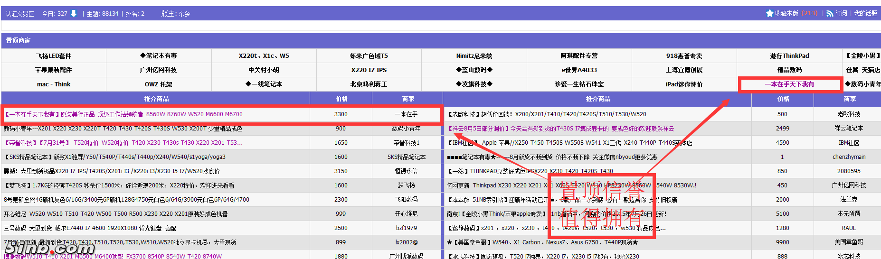Click the 51nb.com watermark logo
This screenshot has width=881, height=259.
(x=49, y=248)
